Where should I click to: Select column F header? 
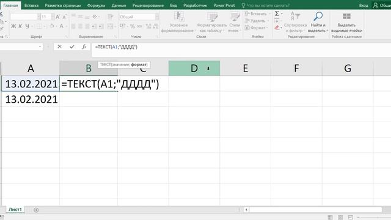coord(296,68)
